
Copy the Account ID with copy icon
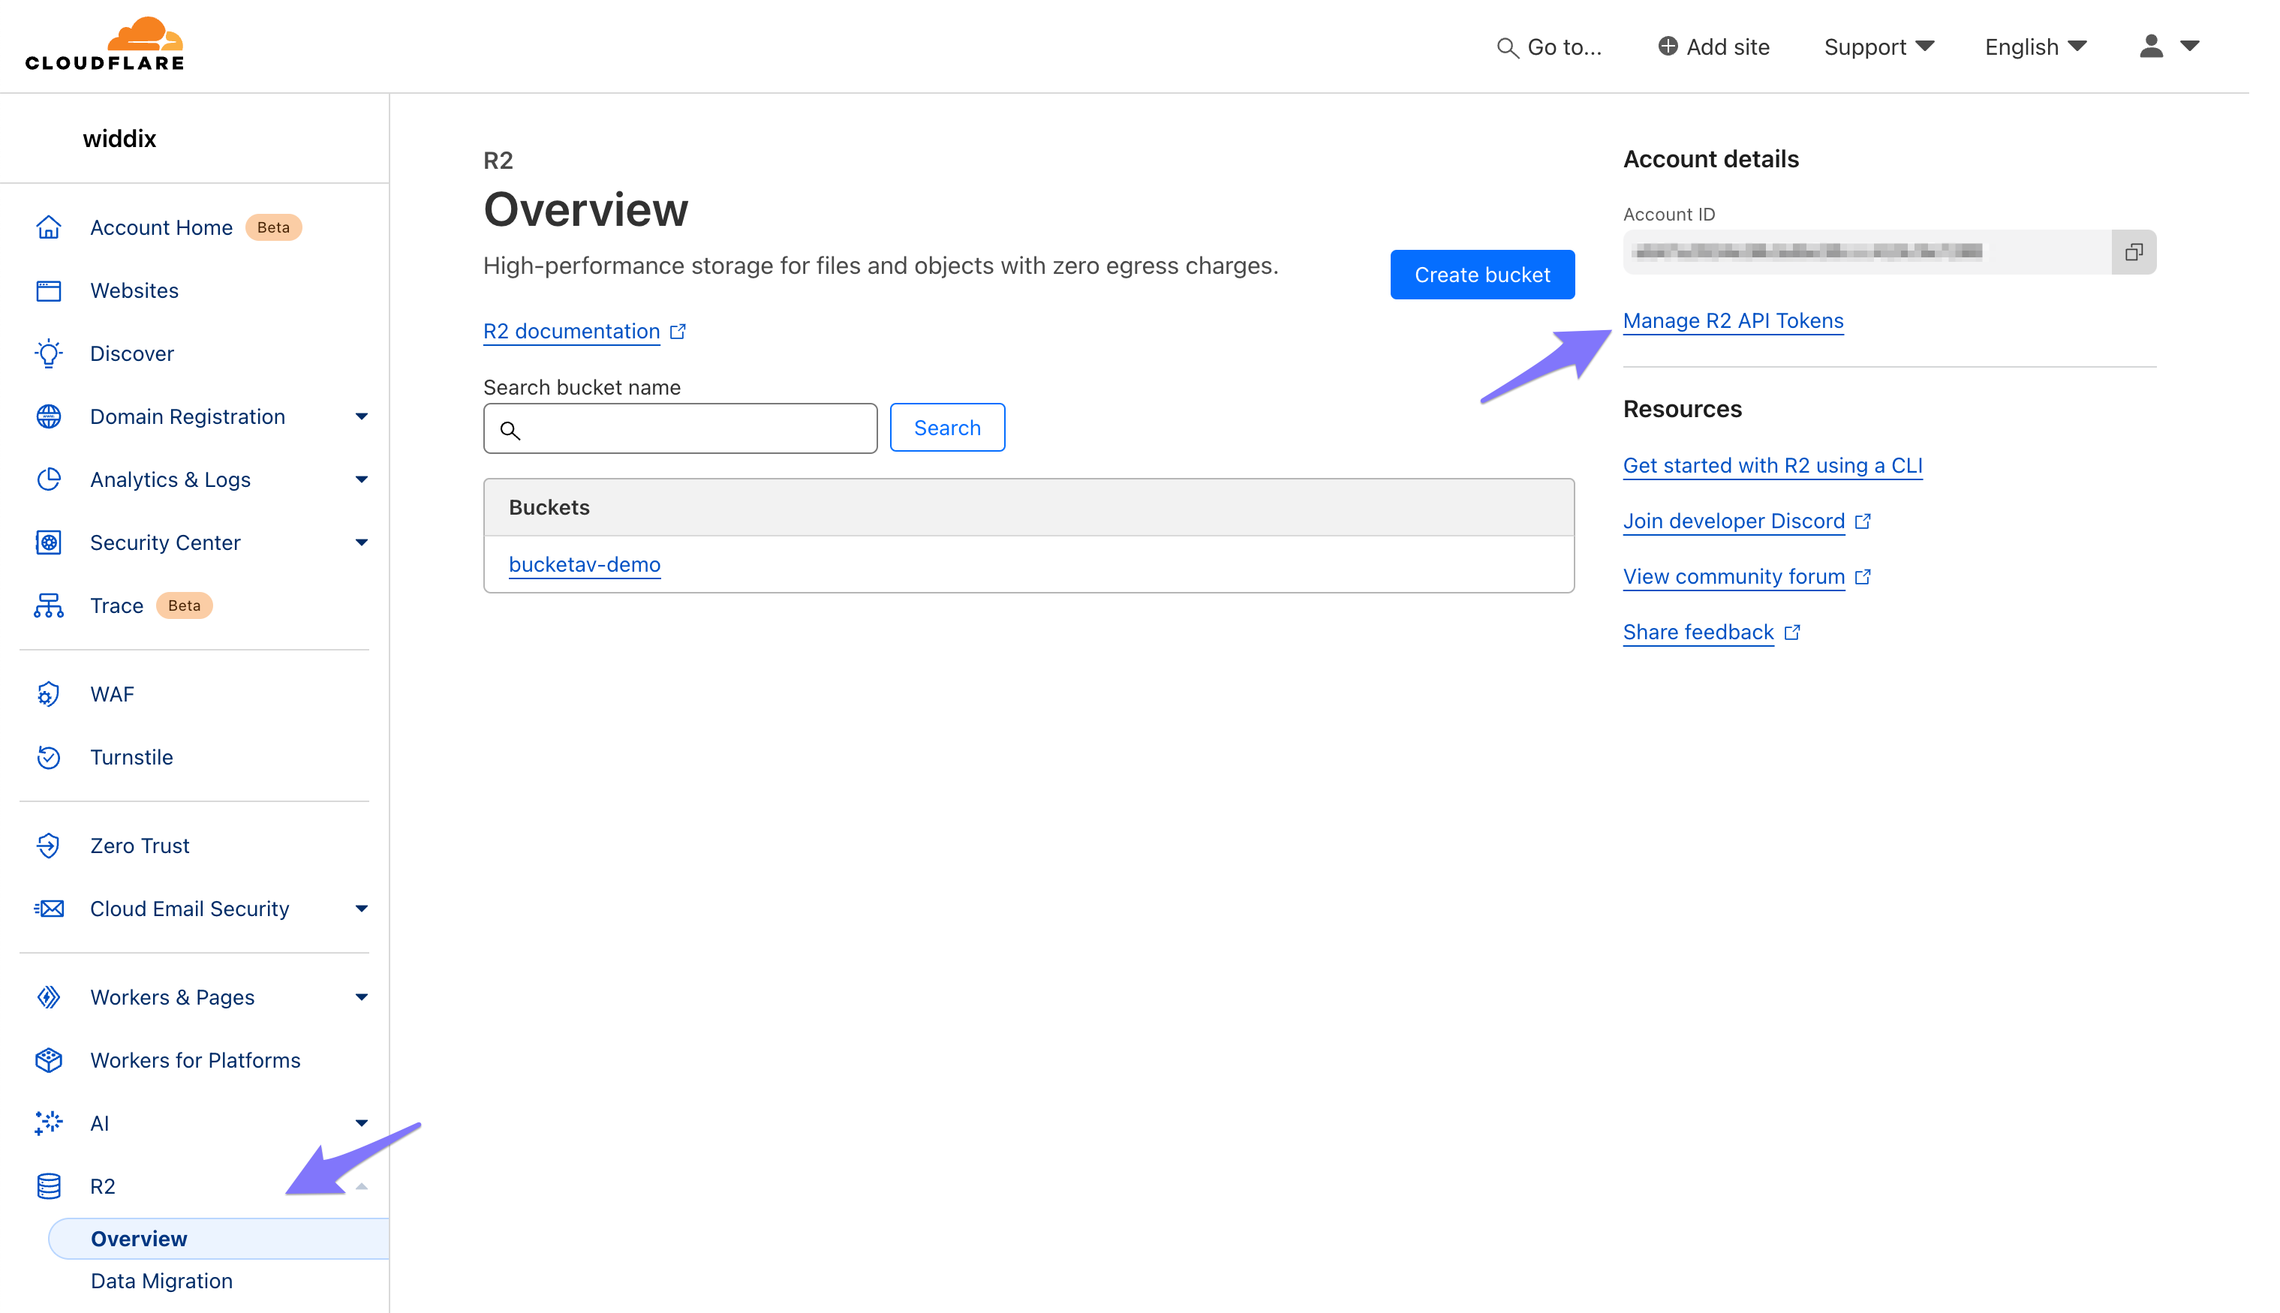tap(2133, 253)
